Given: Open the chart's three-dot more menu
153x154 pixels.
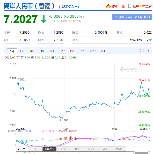Looking at the screenshot, I should coord(148,50).
